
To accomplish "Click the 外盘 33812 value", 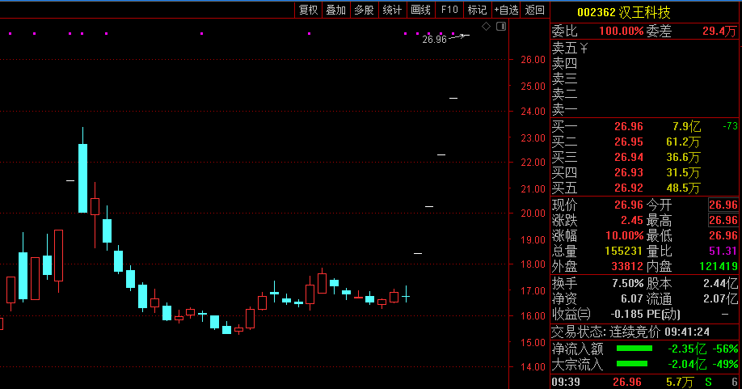I will coord(627,266).
